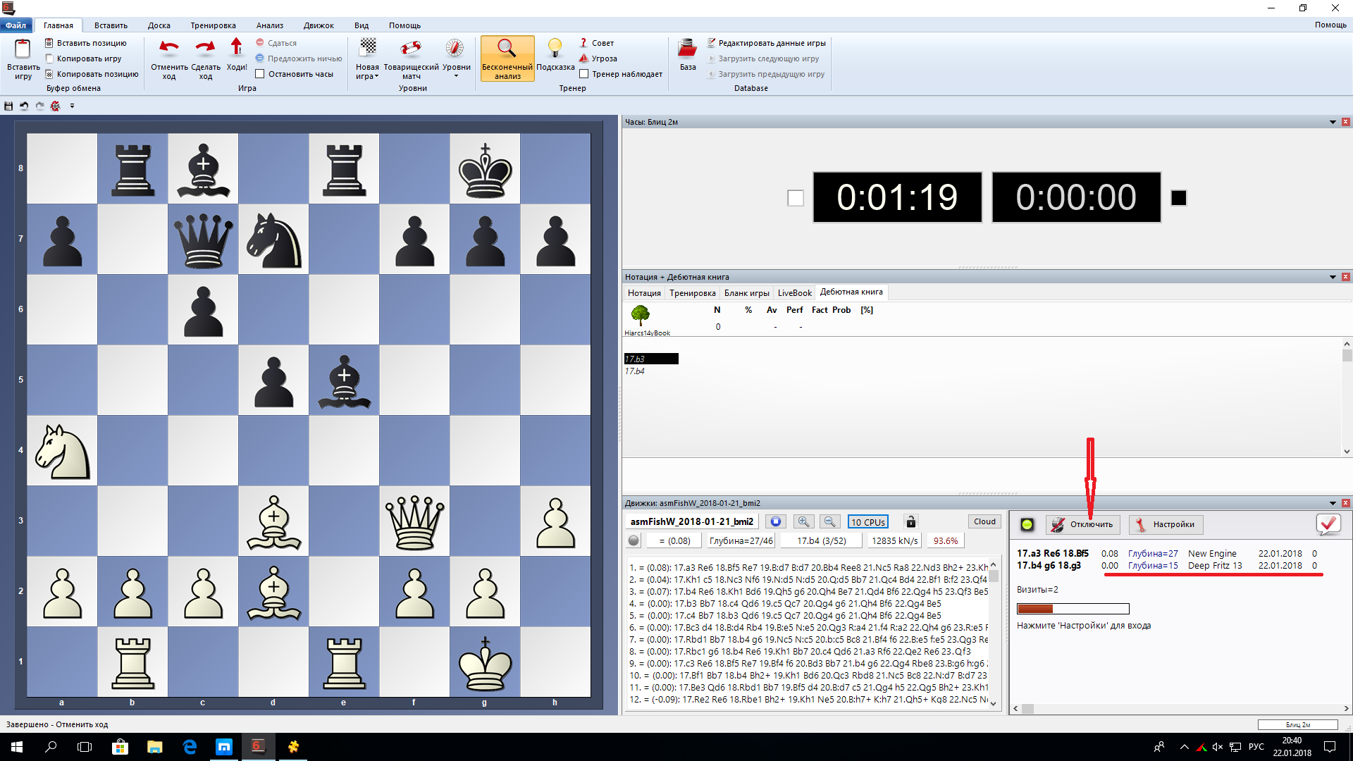Open the clock panel dropdown arrow
1353x761 pixels.
[x=1333, y=122]
